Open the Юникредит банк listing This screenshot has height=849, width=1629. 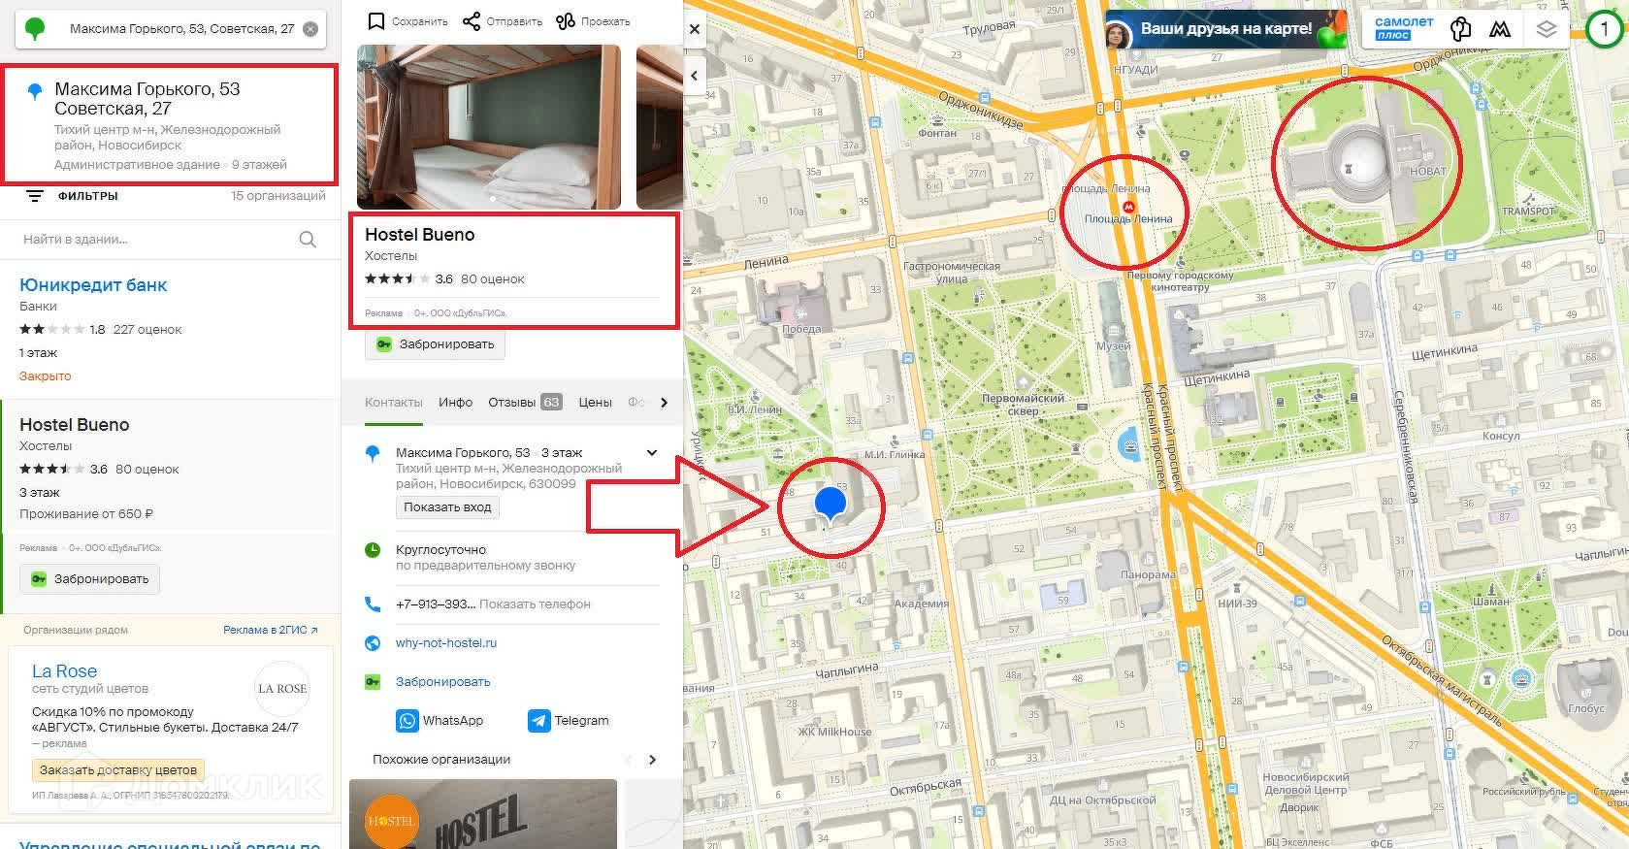[93, 285]
